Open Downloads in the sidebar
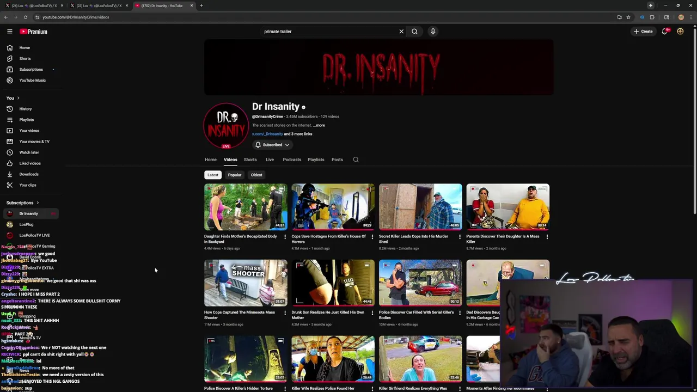Image resolution: width=697 pixels, height=392 pixels. [29, 174]
